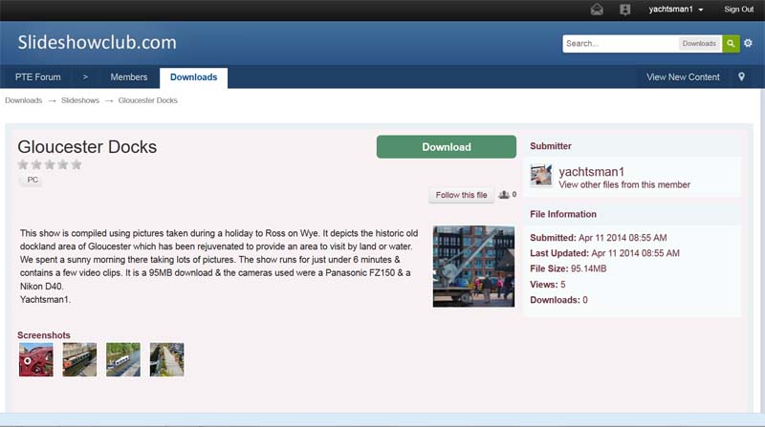The height and width of the screenshot is (427, 765).
Task: Go to Slideshows breadcrumb
Action: (x=80, y=100)
